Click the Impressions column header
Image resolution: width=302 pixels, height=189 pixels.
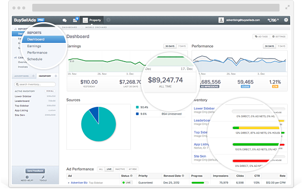point(221,176)
